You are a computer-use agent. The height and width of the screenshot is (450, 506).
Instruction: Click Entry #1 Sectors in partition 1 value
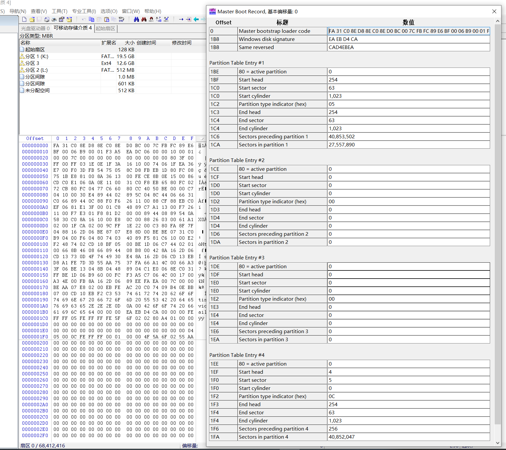pos(409,145)
